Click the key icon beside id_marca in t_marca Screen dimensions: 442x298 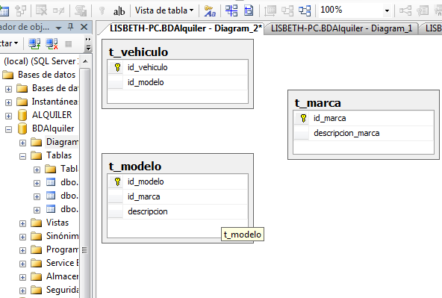tap(303, 118)
